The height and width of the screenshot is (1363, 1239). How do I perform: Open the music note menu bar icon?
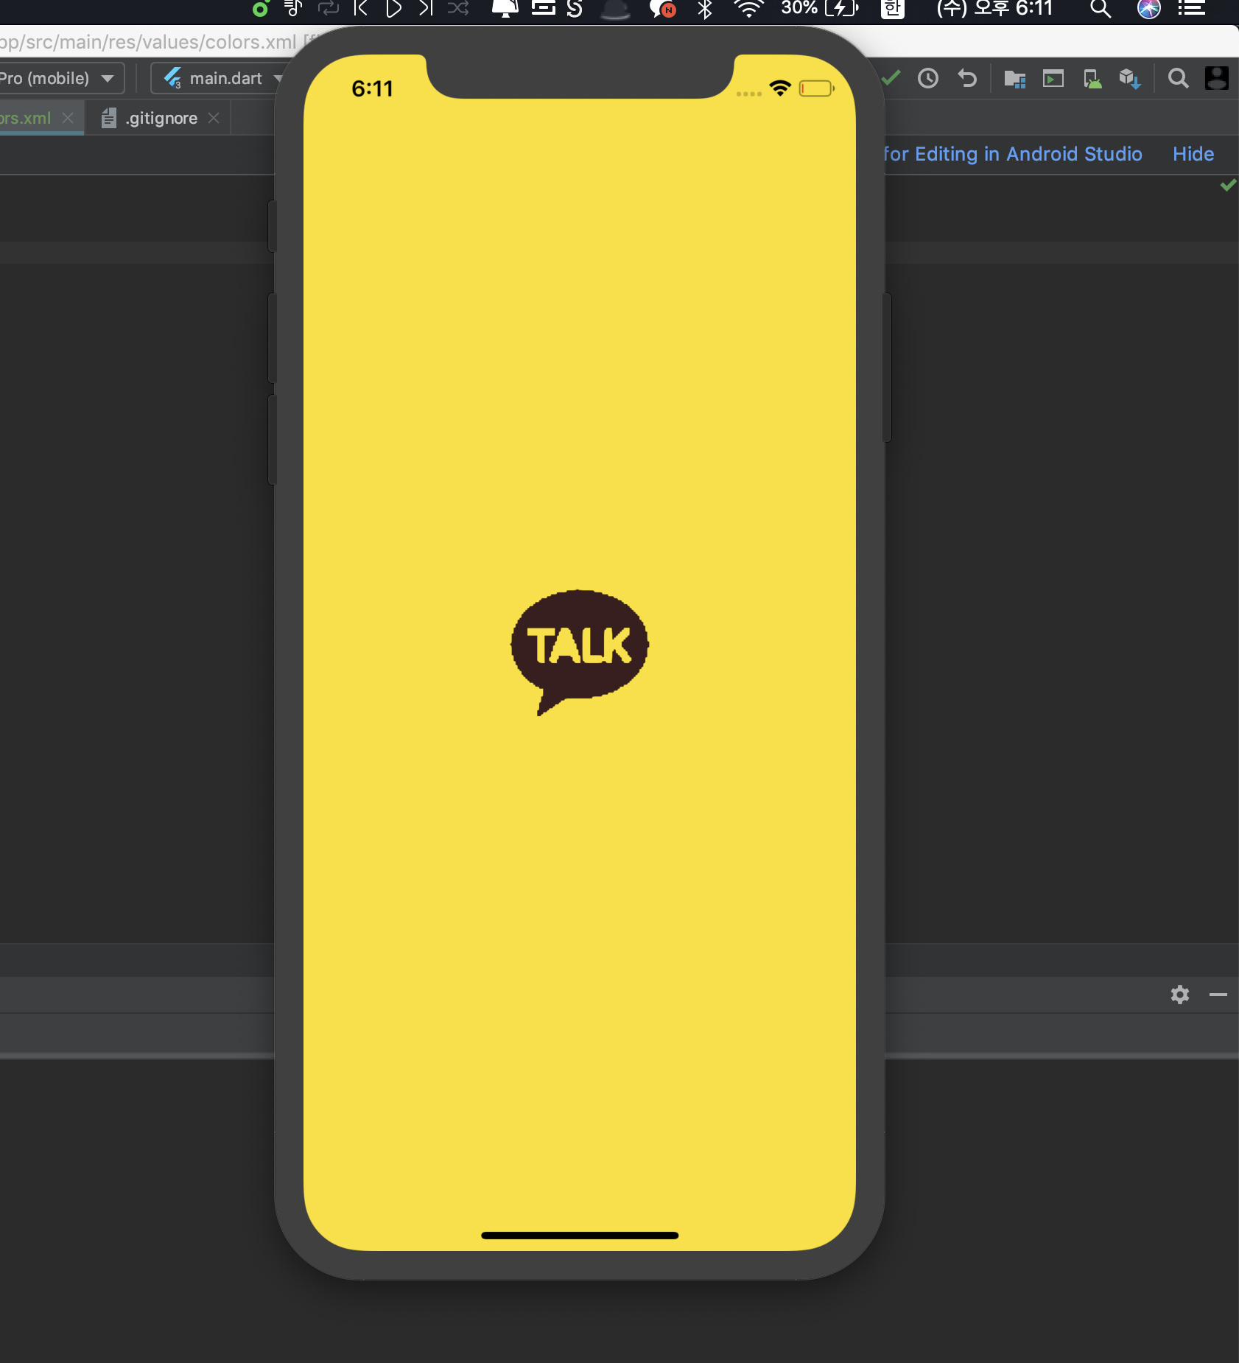tap(293, 8)
